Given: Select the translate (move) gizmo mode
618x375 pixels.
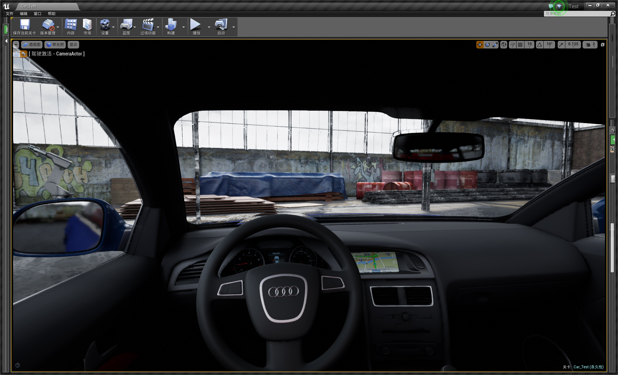Looking at the screenshot, I should 480,45.
